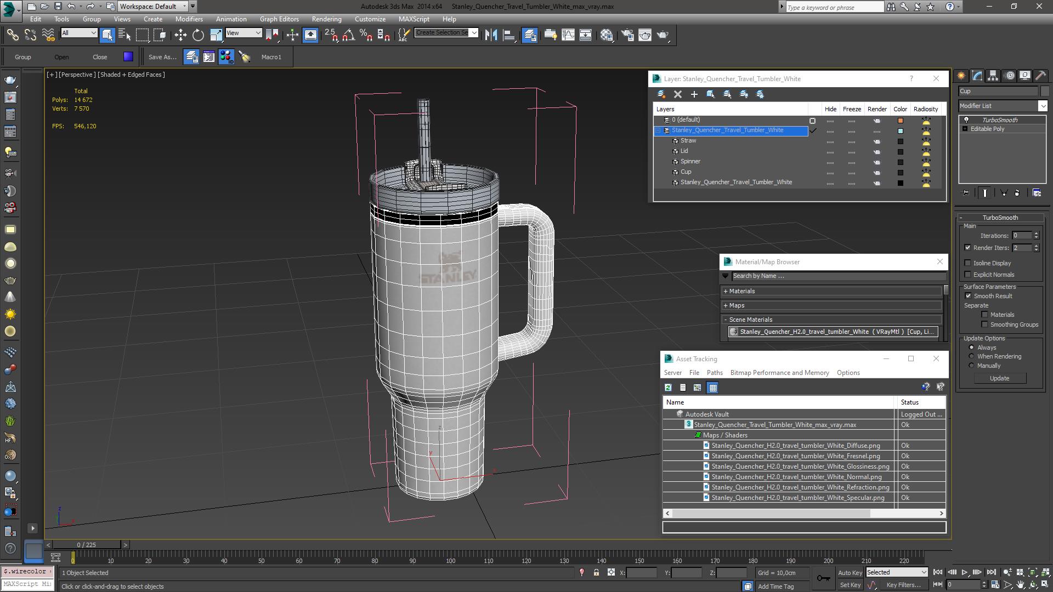Toggle Percent Snap tool
The height and width of the screenshot is (592, 1053).
tap(366, 35)
